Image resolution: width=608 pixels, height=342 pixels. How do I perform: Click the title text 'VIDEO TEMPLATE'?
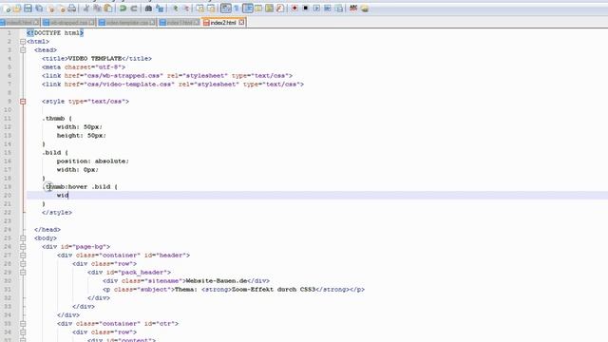point(95,59)
